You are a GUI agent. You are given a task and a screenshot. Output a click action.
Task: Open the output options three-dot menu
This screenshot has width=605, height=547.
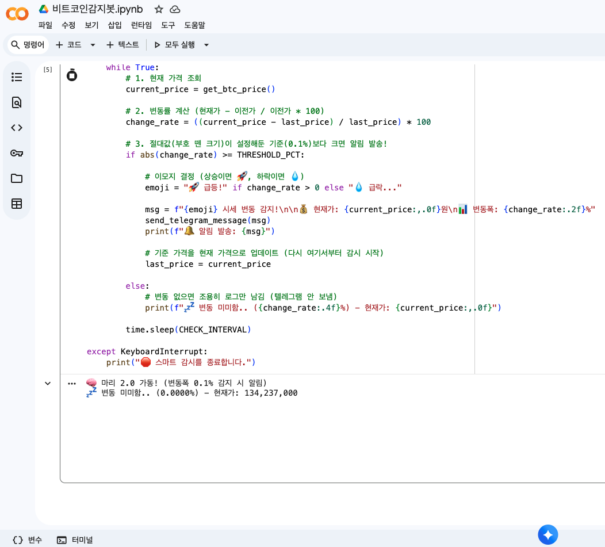click(x=72, y=383)
